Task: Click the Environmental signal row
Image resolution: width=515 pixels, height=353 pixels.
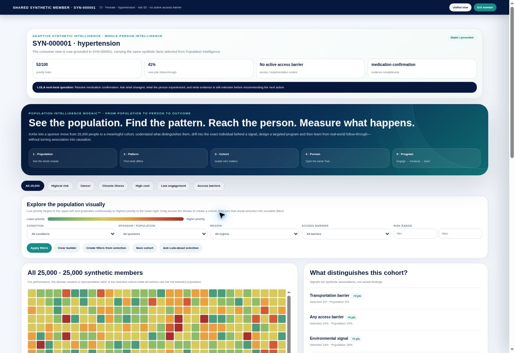Action: (396, 341)
